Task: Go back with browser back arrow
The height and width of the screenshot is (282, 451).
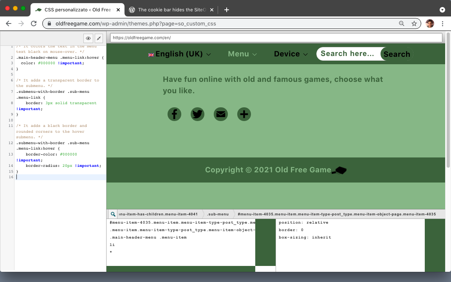Action: coord(9,23)
